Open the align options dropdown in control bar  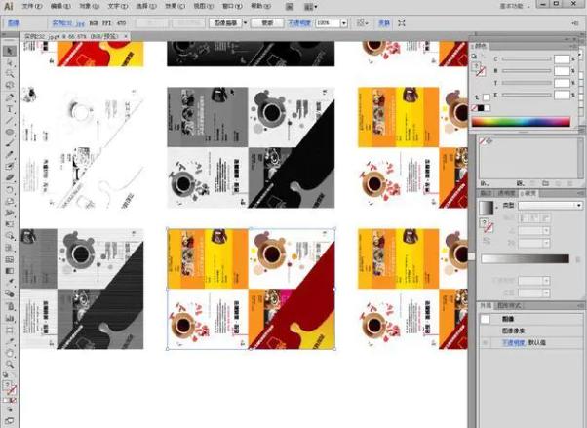(362, 23)
